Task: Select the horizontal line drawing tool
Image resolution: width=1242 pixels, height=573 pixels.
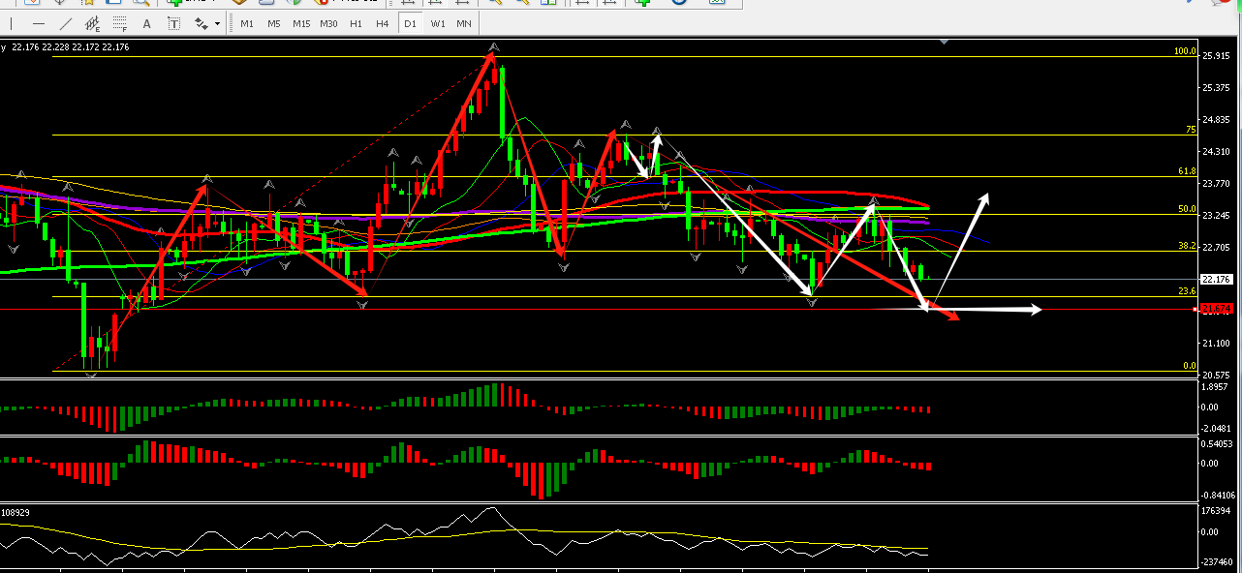Action: click(38, 23)
